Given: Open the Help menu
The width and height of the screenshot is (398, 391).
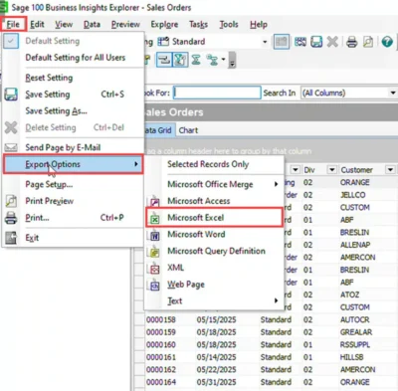Looking at the screenshot, I should (259, 24).
